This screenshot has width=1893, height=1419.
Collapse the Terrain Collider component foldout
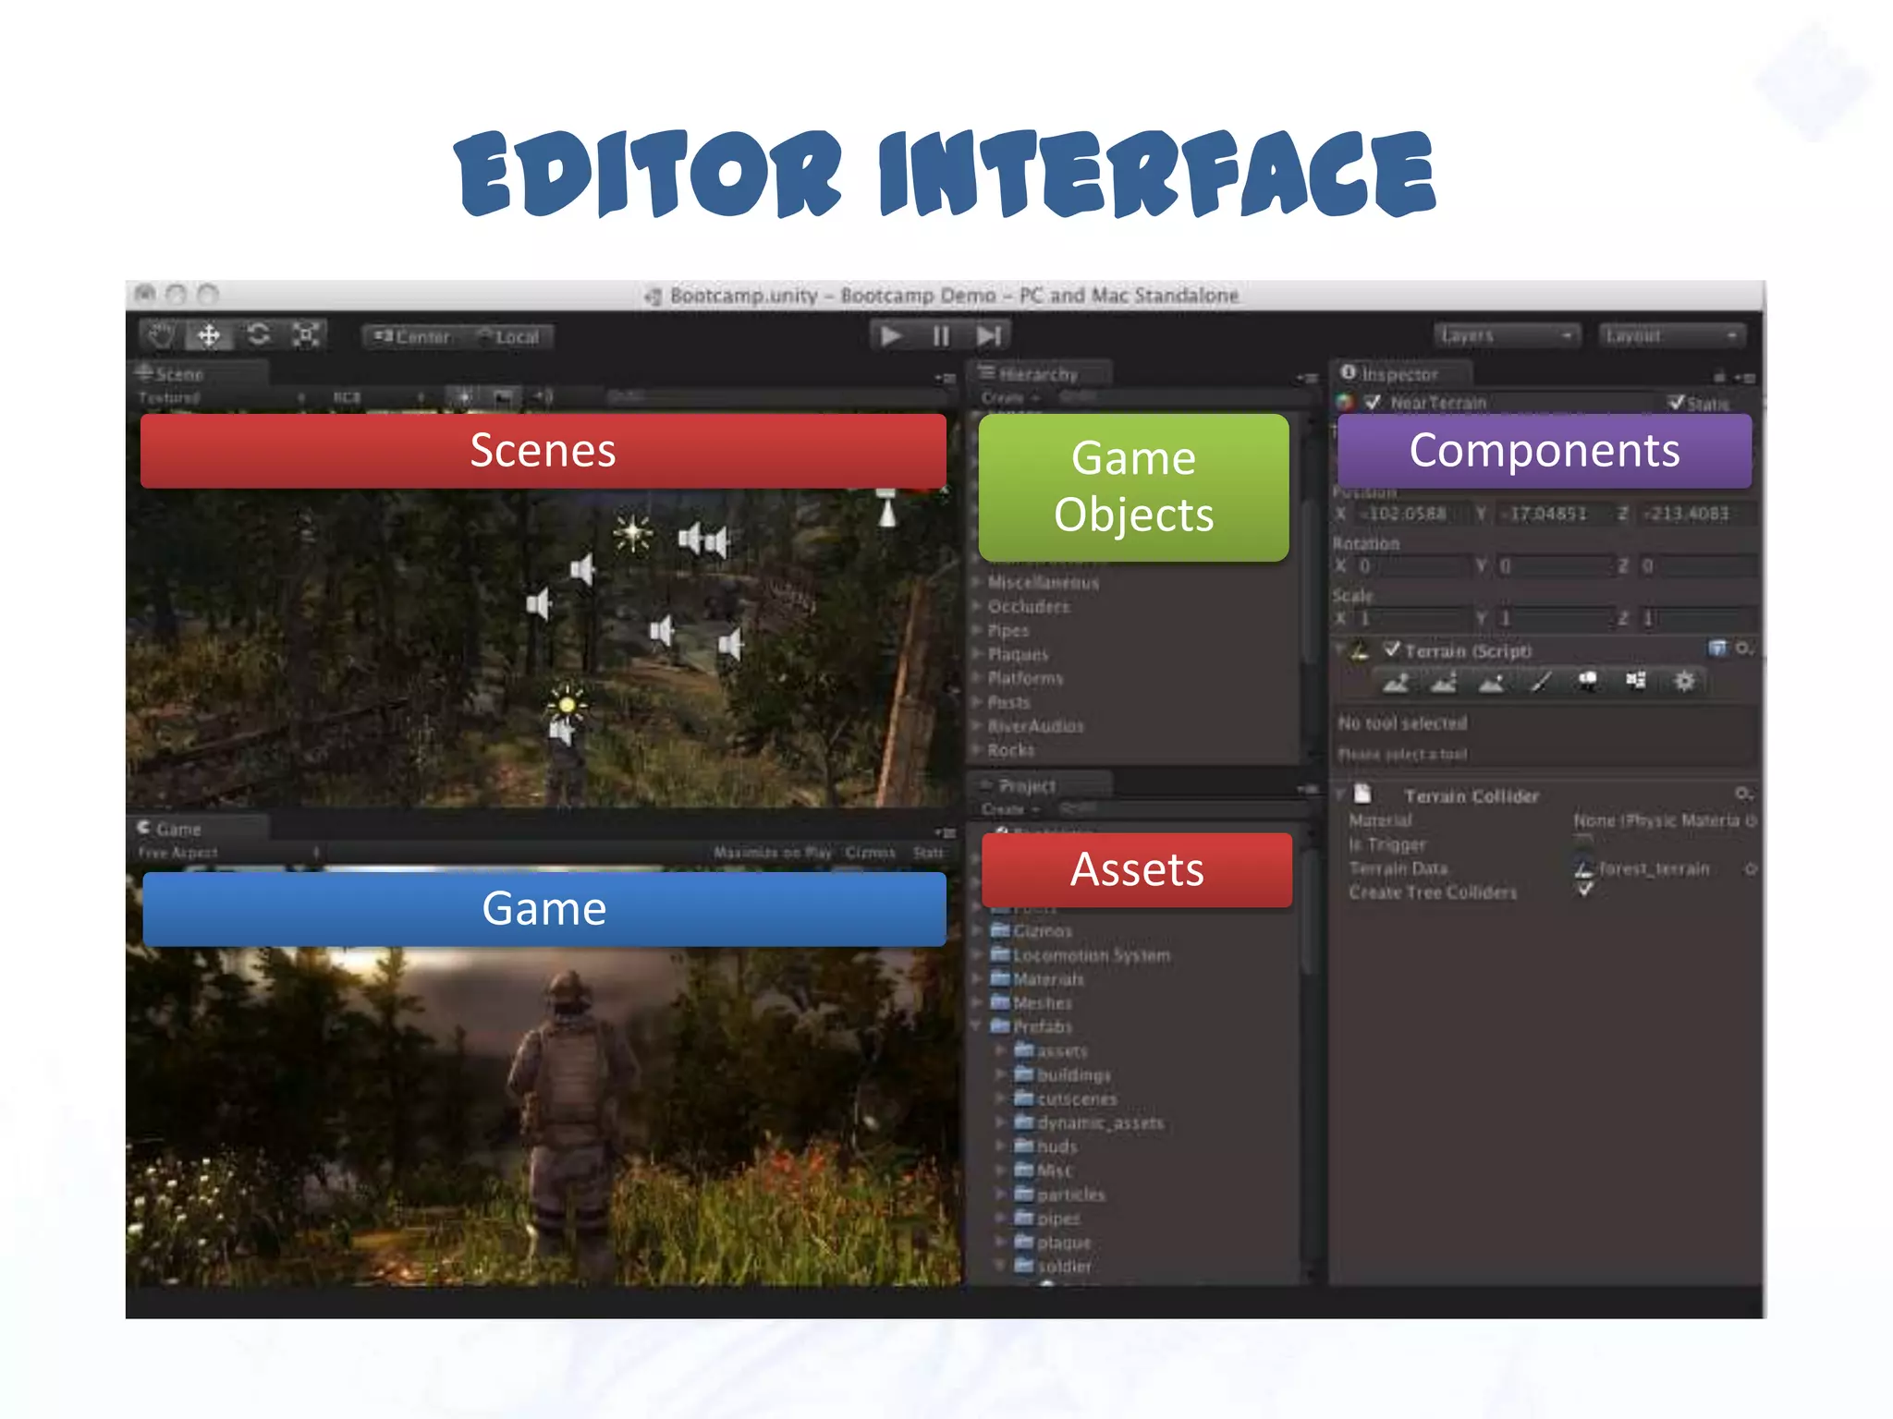pyautogui.click(x=1339, y=794)
